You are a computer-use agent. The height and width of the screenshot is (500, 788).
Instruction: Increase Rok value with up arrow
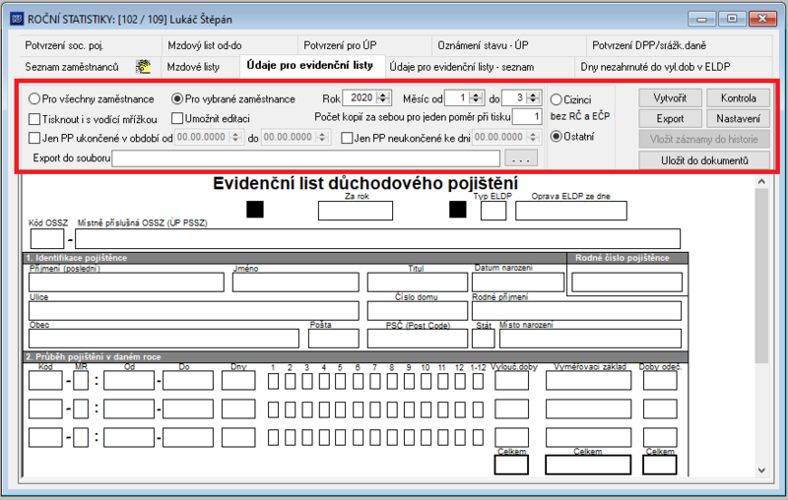(x=383, y=94)
